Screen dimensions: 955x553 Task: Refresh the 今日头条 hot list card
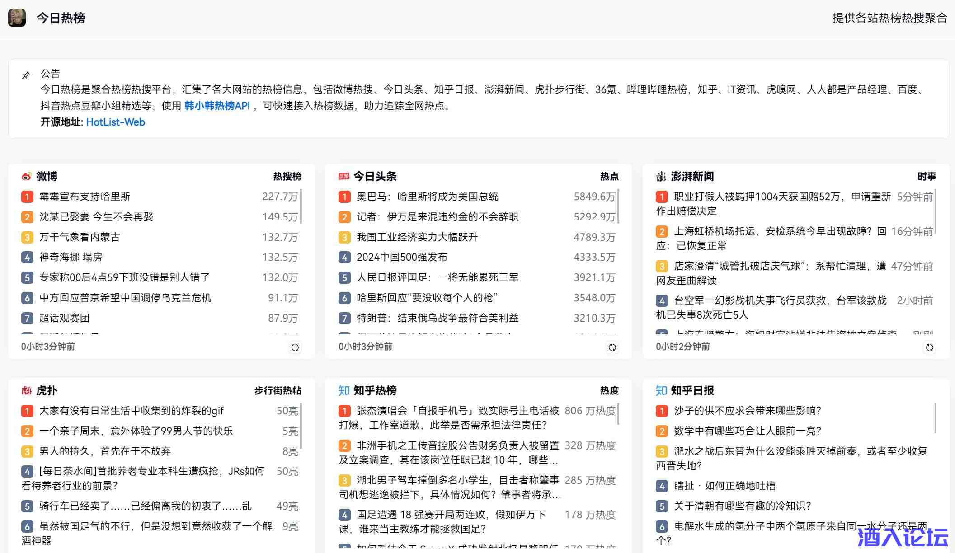(x=612, y=347)
